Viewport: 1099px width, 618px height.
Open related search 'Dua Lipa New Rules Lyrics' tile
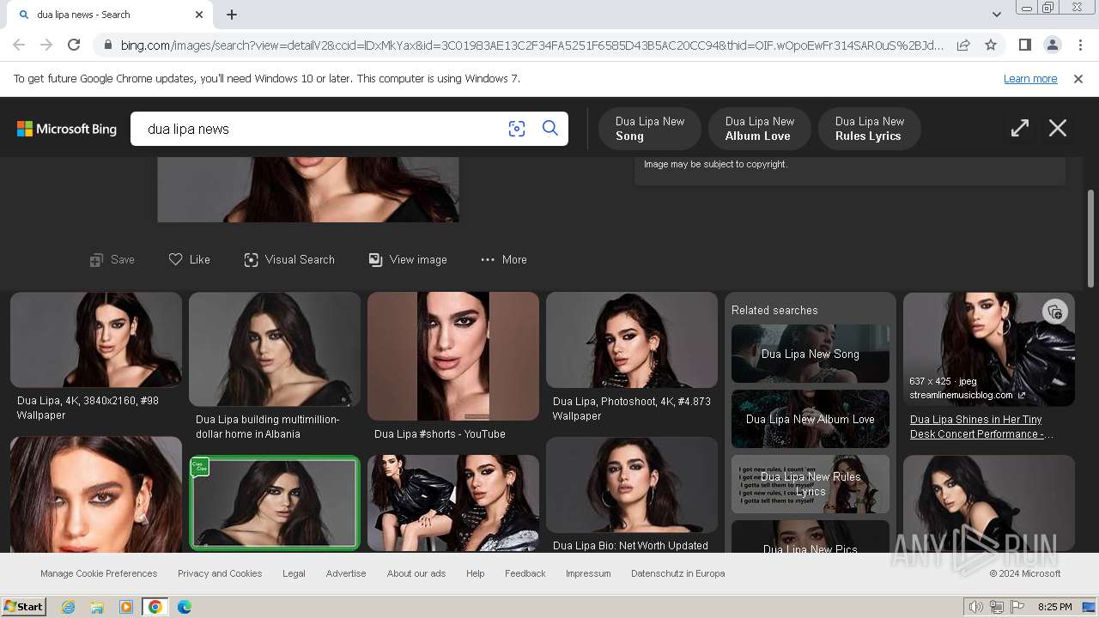tap(811, 484)
